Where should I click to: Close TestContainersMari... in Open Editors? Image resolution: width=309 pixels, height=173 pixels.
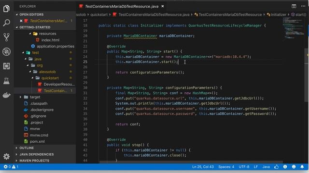21,21
